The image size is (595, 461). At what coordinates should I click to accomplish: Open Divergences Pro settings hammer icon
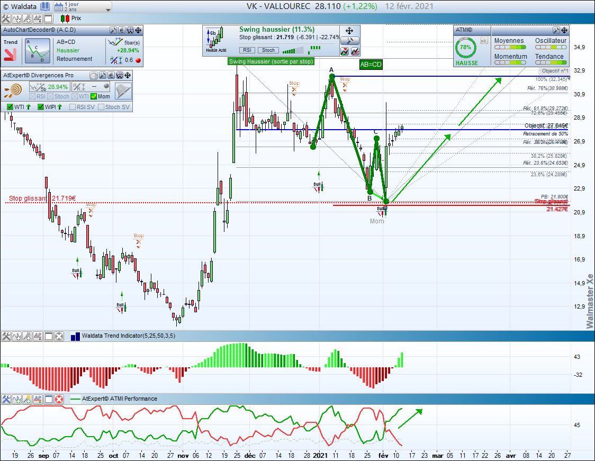pyautogui.click(x=103, y=76)
